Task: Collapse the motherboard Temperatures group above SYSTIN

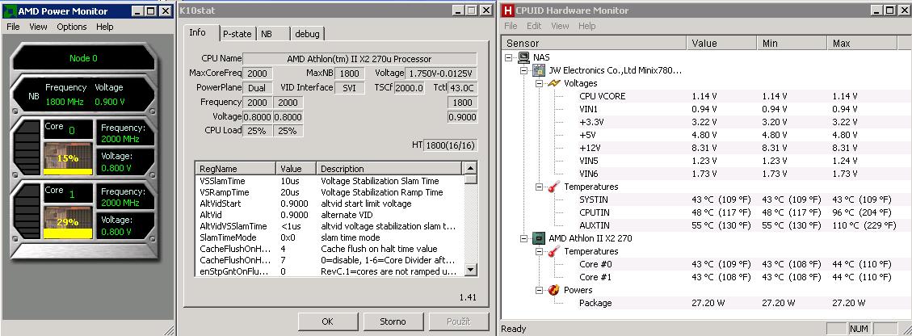Action: click(x=540, y=187)
